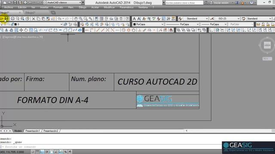Click Print icon in the quick access toolbar
Screen dimensions: 275x154
pos(25,3)
